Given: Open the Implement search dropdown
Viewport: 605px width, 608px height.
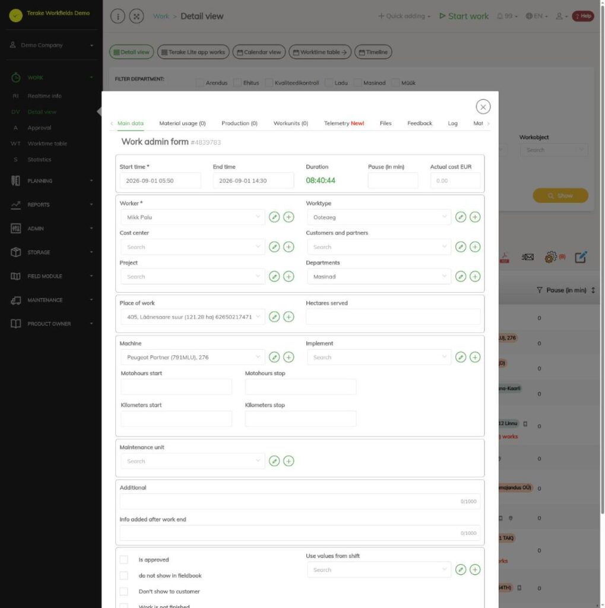Looking at the screenshot, I should coord(379,357).
